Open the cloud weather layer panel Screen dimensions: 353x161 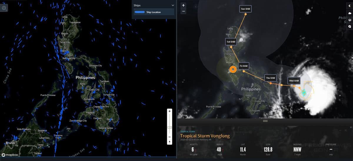pos(349,13)
